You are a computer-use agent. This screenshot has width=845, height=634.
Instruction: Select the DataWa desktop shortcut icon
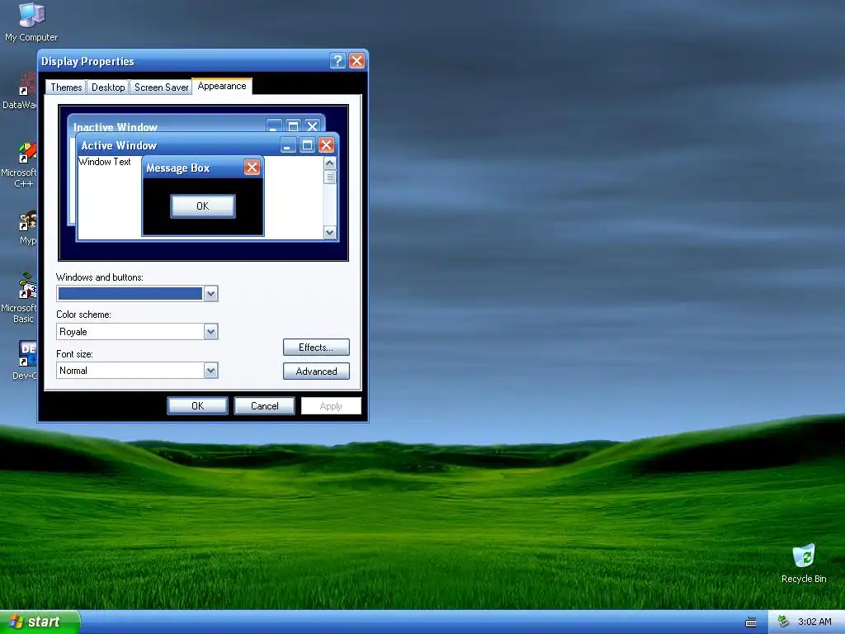coord(21,92)
